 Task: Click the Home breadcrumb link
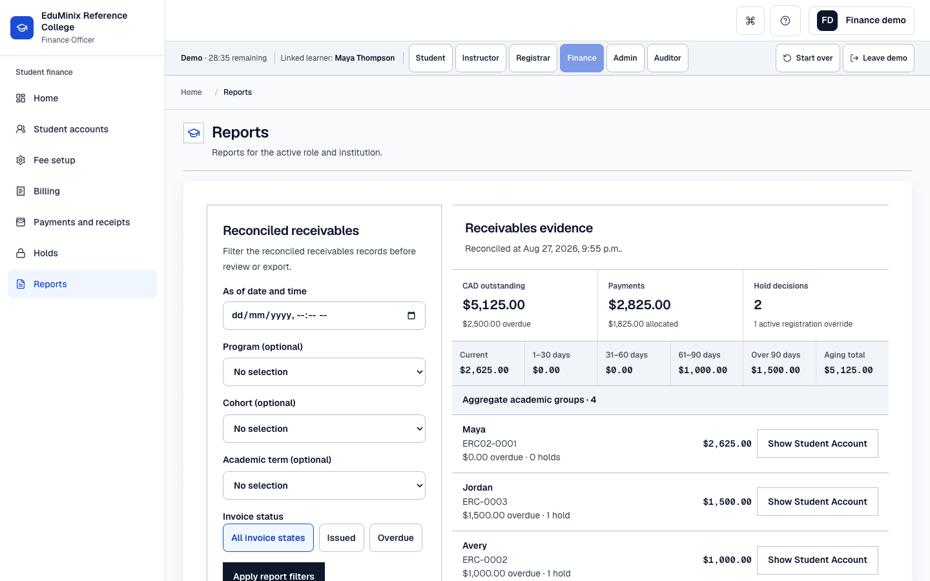[x=191, y=92]
